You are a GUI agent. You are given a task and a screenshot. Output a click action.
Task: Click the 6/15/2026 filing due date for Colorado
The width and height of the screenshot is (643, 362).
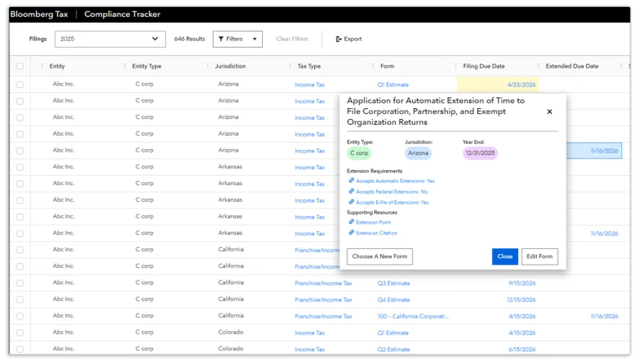[522, 349]
